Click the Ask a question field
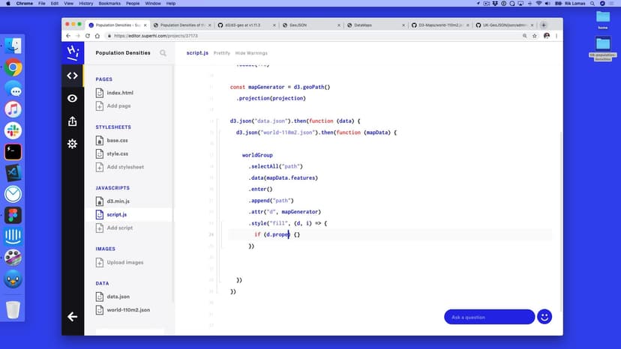This screenshot has height=349, width=621. (x=488, y=317)
